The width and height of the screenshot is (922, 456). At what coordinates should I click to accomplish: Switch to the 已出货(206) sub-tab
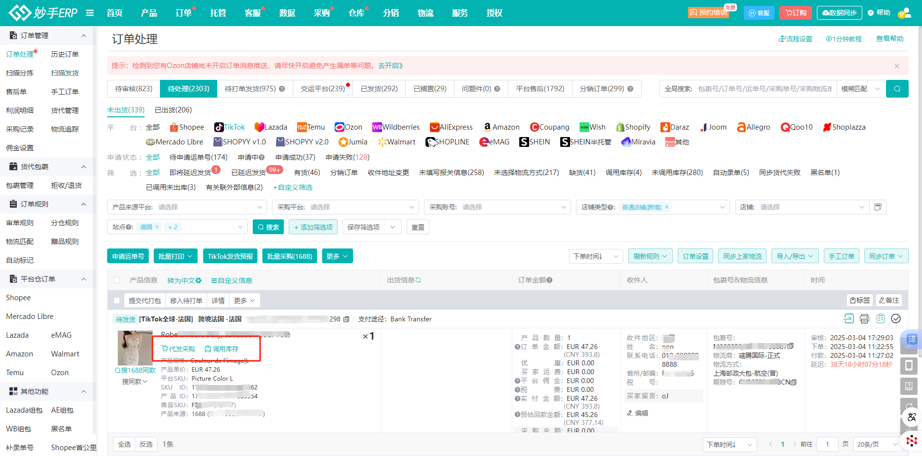[173, 110]
